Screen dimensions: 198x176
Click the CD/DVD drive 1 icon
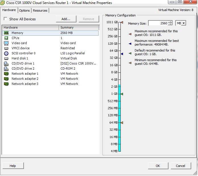click(6, 64)
